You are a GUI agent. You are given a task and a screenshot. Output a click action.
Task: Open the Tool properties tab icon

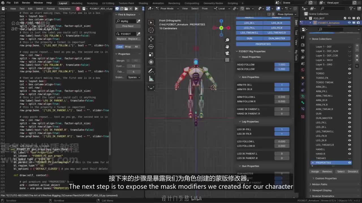303,37
